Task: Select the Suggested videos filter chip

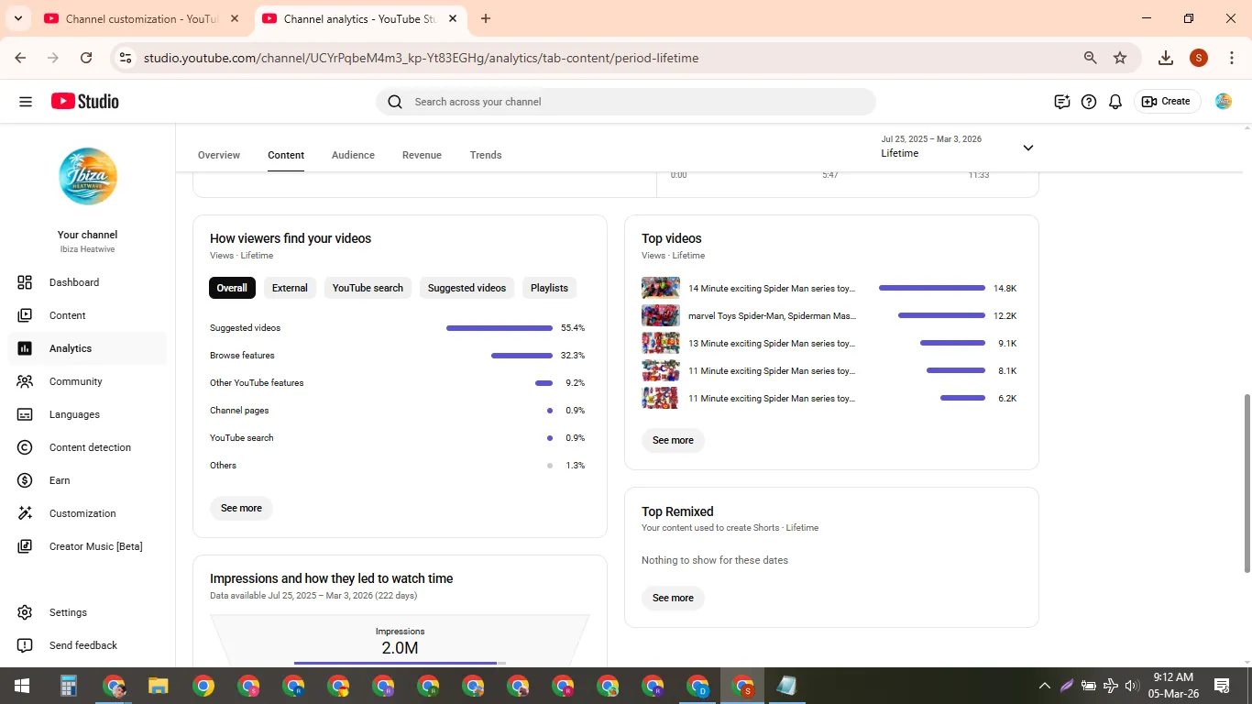Action: 467,288
